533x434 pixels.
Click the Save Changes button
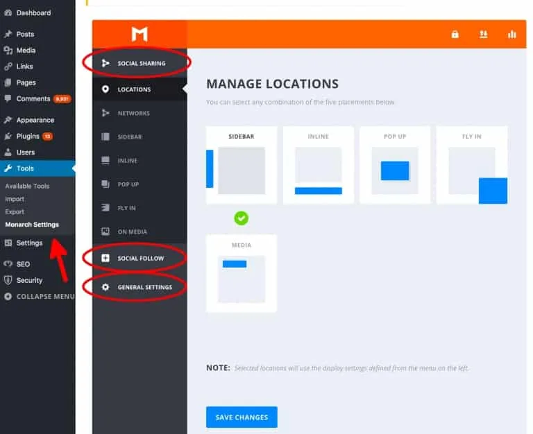(x=242, y=417)
